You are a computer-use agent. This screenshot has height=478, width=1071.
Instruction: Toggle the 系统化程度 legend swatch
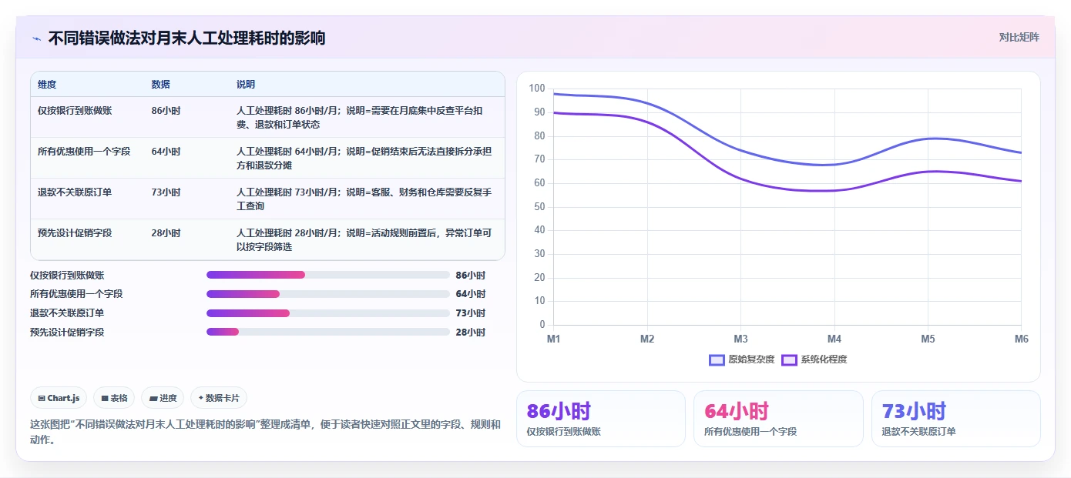pos(789,359)
